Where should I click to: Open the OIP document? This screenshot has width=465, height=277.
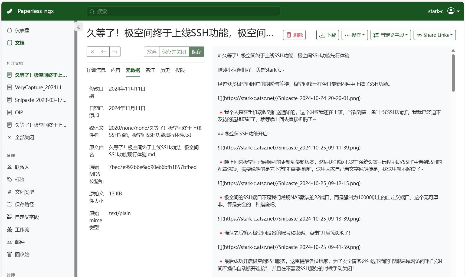(x=15, y=112)
